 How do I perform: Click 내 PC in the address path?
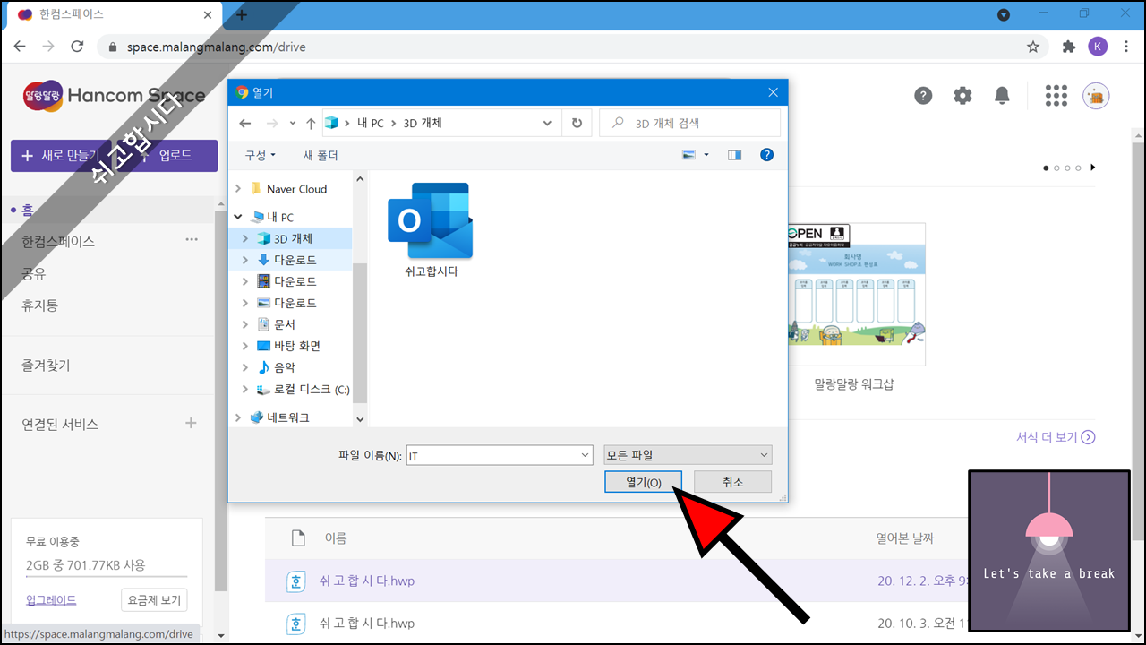click(370, 123)
